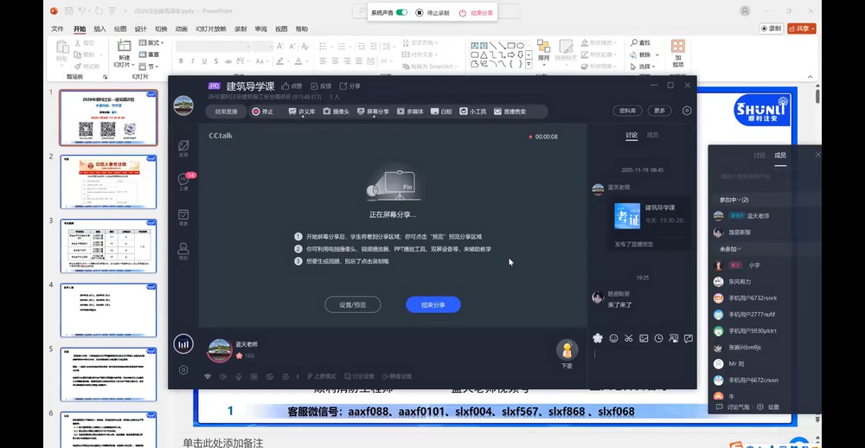Turn on the 摄像头 camera in CCtalk
The height and width of the screenshot is (448, 865).
[x=336, y=112]
